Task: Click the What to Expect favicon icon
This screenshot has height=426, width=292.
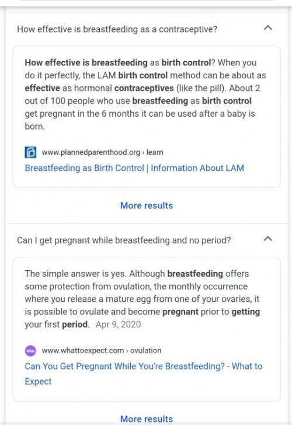Action: coord(30,351)
